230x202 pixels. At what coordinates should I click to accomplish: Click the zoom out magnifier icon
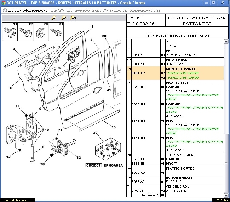pos(64,18)
